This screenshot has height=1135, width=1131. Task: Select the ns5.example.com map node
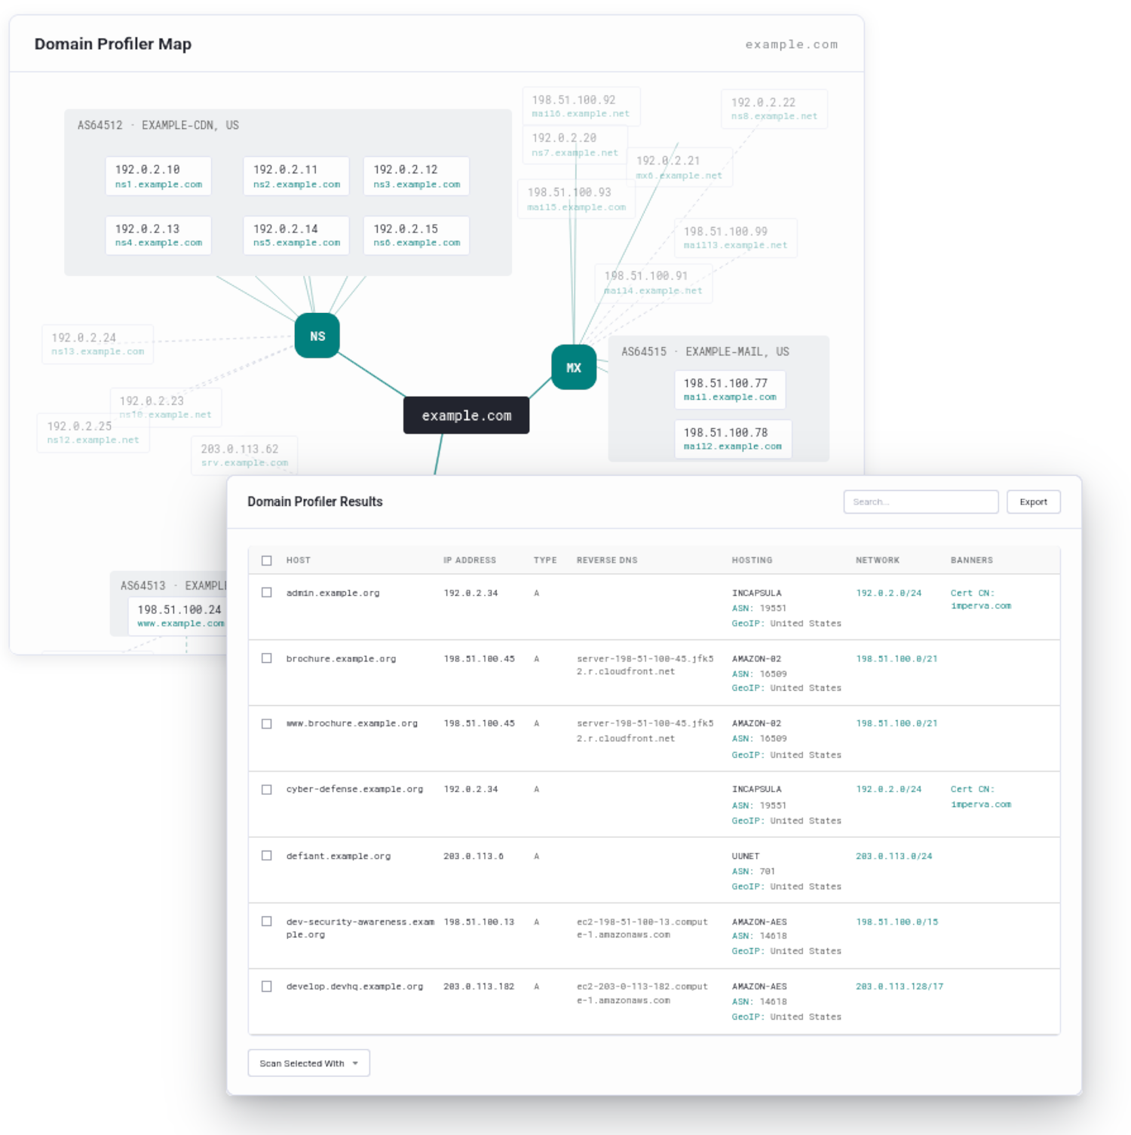[296, 235]
